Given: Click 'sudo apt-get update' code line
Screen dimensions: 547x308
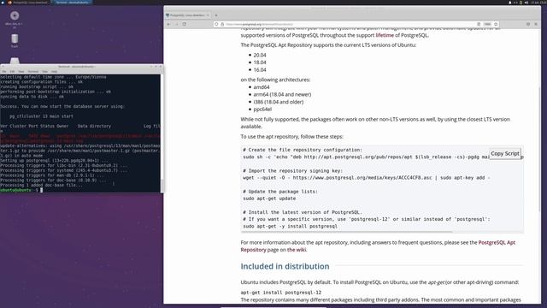Looking at the screenshot, I should tap(269, 198).
